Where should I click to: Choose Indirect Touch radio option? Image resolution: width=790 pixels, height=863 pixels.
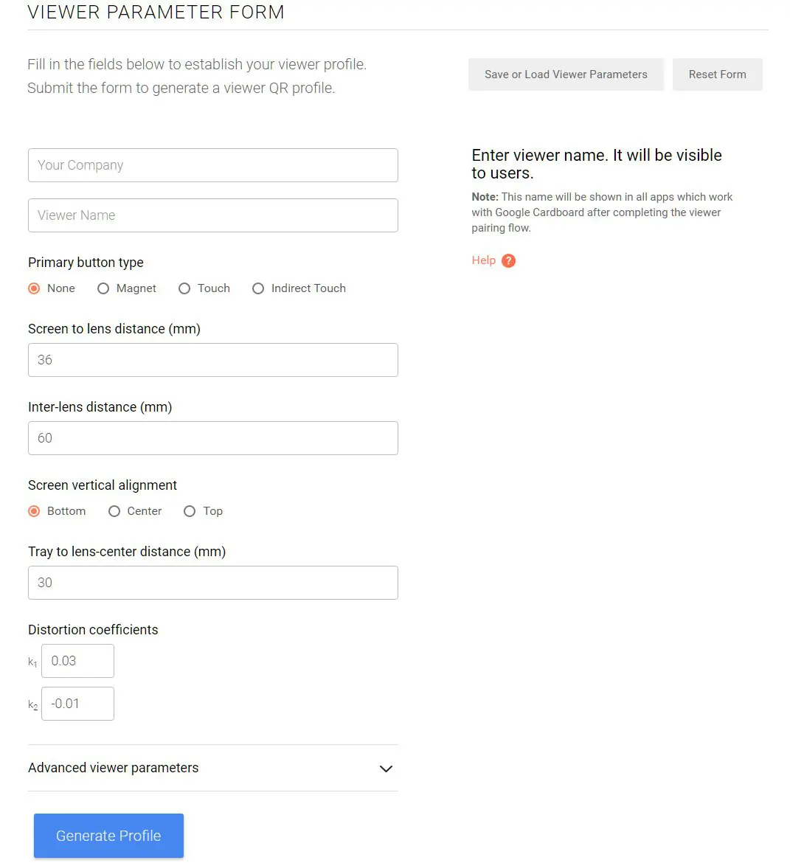(258, 288)
